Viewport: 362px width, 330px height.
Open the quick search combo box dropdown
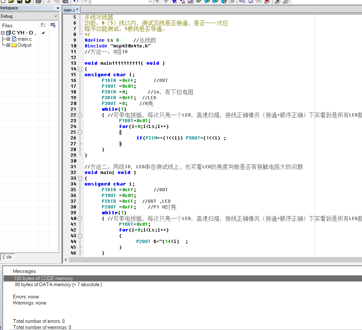pos(150,1)
